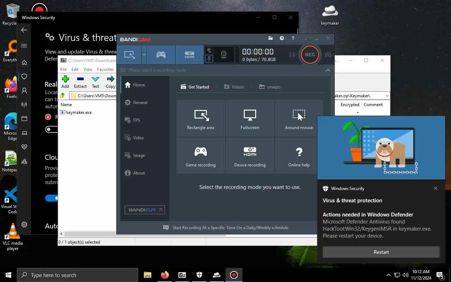Open 7-Zip from the taskbar
The image size is (451, 282).
click(x=182, y=275)
